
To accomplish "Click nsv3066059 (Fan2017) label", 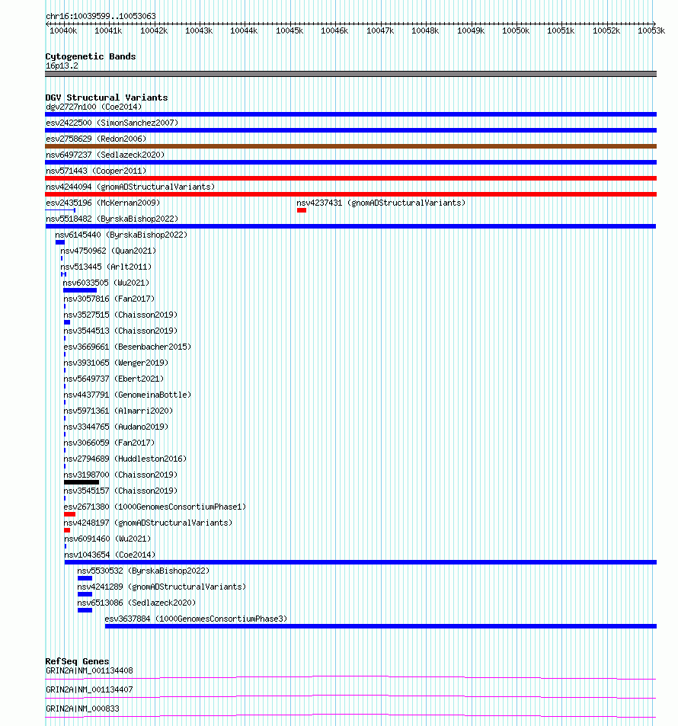I will click(109, 443).
